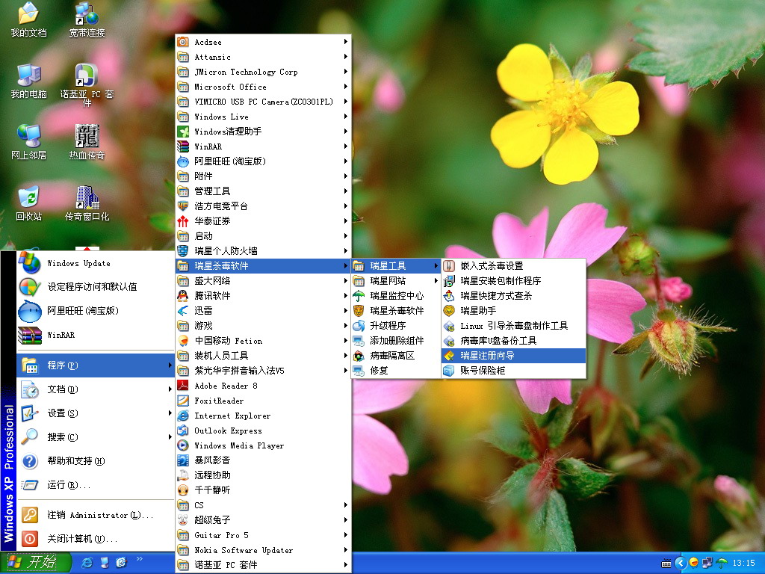
Task: Open 宽带连接 desktop shortcut
Action: pos(87,18)
